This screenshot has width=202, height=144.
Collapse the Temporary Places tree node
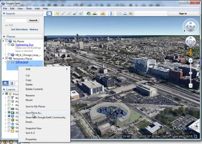[3, 58]
